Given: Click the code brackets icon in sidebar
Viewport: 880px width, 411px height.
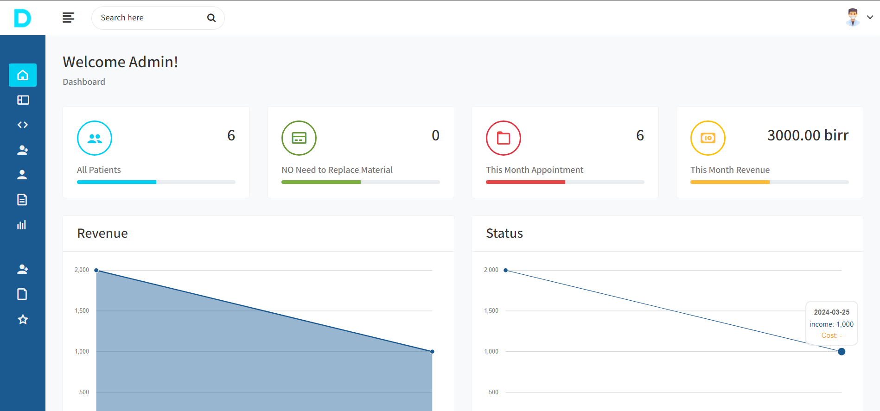Looking at the screenshot, I should 23,125.
